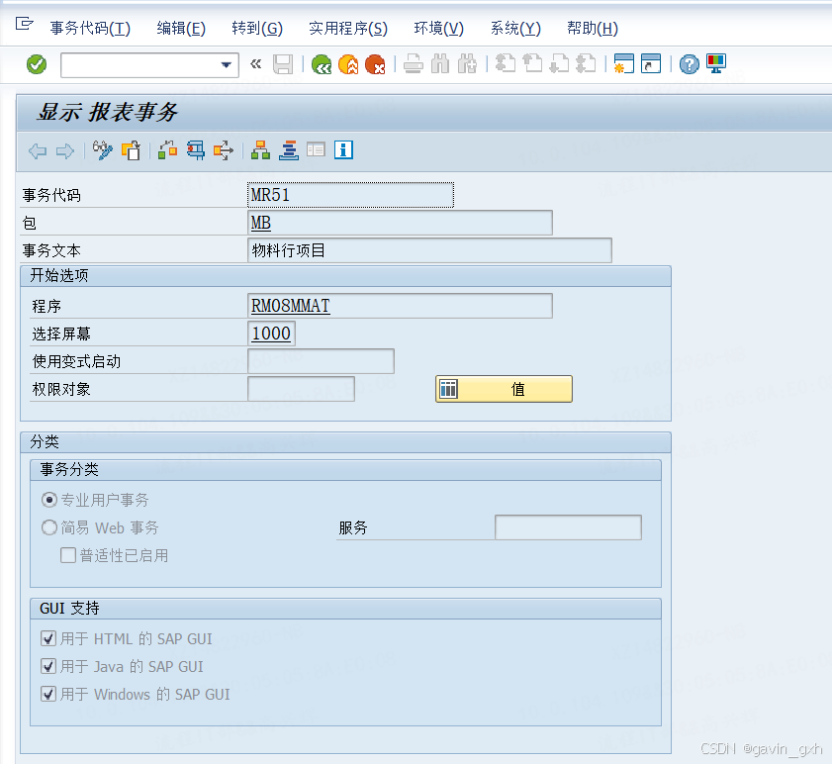The height and width of the screenshot is (764, 832).
Task: Click the green Back icon
Action: coord(322,64)
